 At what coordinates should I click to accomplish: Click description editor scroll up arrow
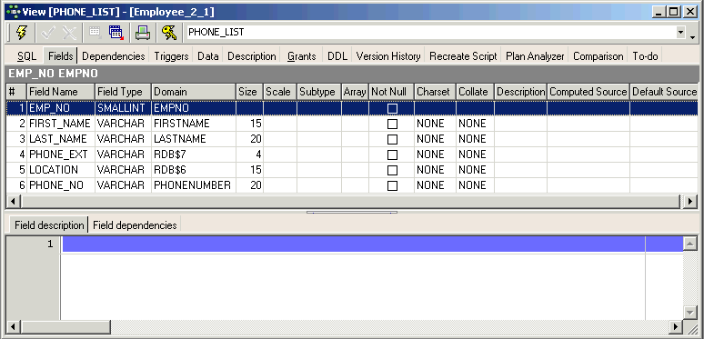(689, 244)
